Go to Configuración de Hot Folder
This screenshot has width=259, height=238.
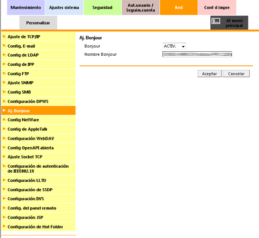(x=38, y=227)
